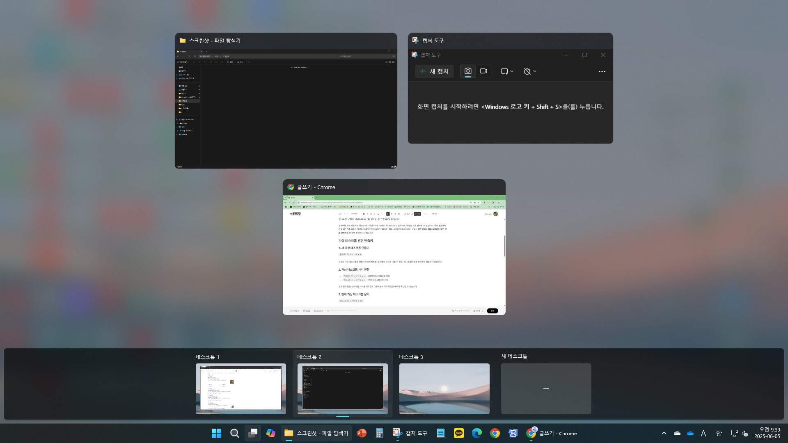Open the delay timer dropdown
Image resolution: width=788 pixels, height=443 pixels.
(x=530, y=71)
